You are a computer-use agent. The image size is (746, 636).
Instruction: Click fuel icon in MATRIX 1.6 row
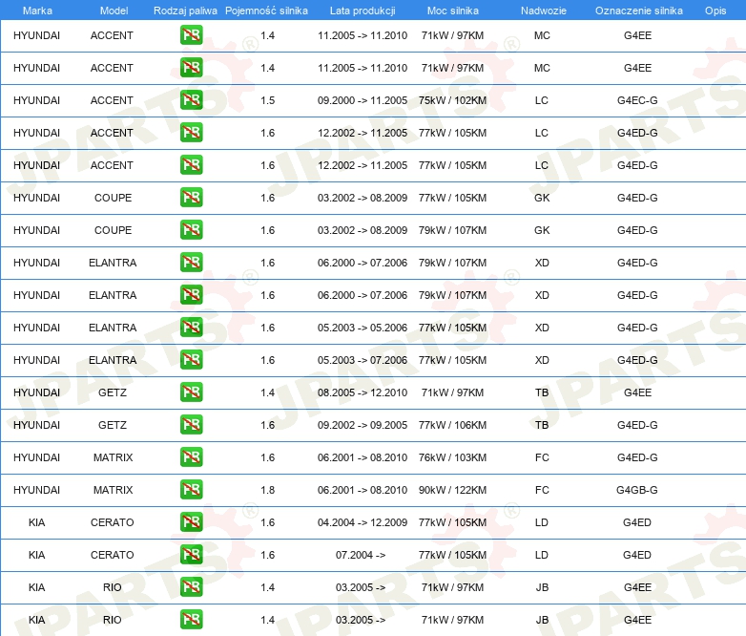191,456
